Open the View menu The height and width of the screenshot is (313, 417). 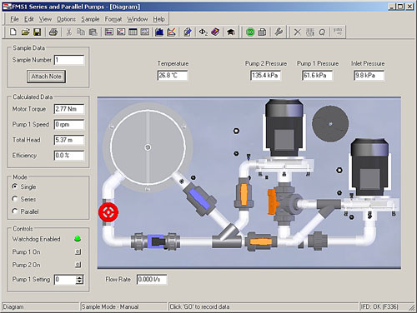coord(45,19)
